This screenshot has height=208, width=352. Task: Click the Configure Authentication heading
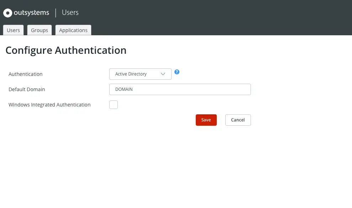[66, 50]
